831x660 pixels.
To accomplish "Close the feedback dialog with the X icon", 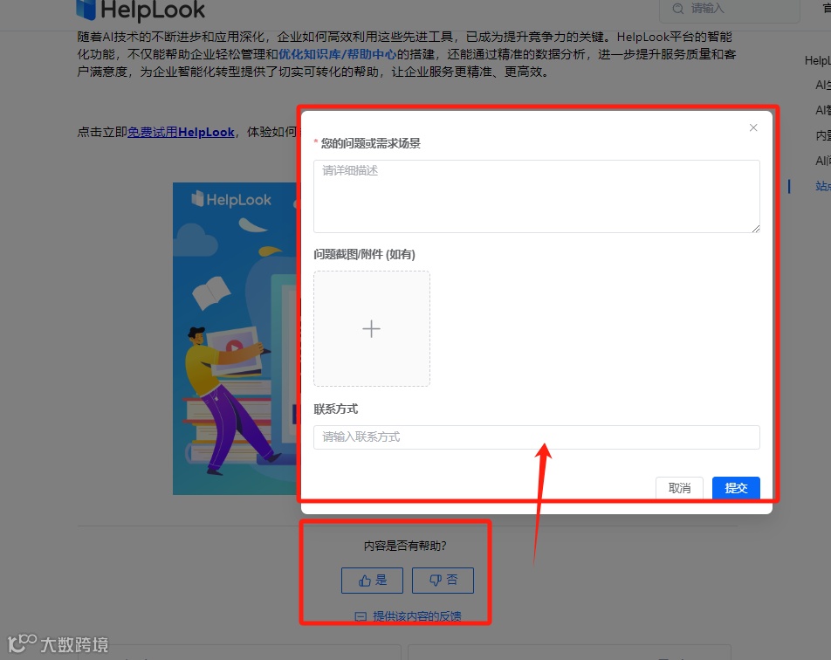I will 752,127.
